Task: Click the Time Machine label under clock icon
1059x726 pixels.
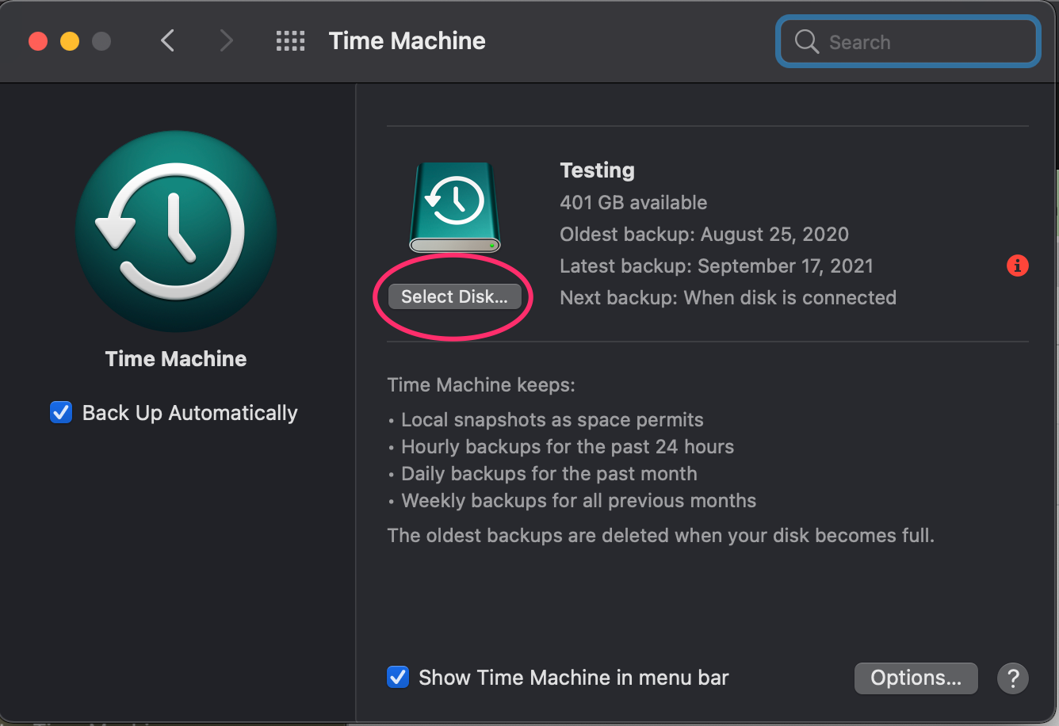Action: click(176, 358)
